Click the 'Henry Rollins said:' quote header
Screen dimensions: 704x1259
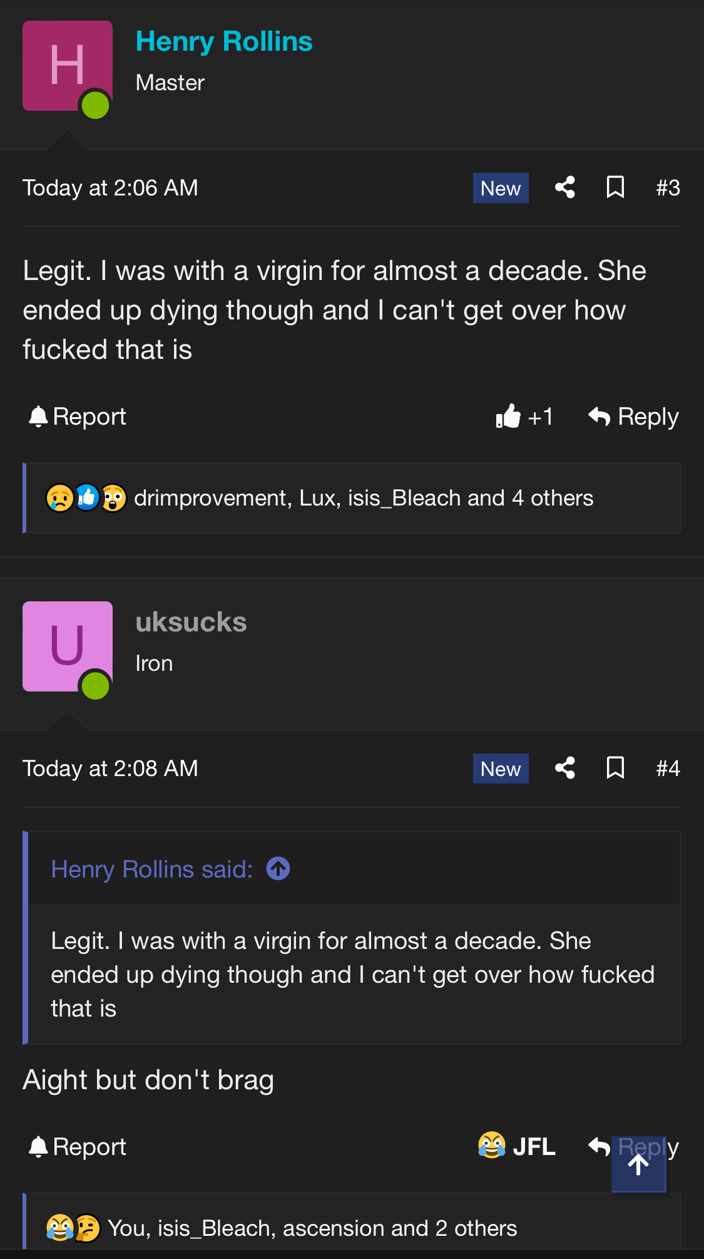(x=152, y=869)
